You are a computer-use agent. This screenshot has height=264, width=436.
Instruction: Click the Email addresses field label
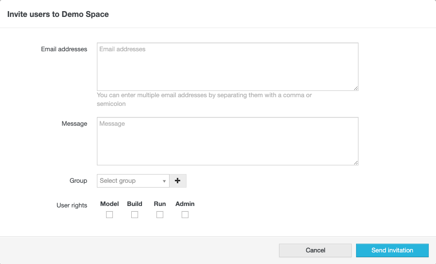[x=64, y=49]
